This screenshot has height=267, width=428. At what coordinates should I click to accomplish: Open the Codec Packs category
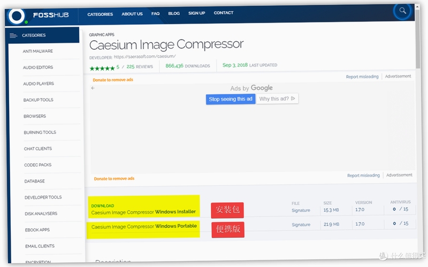[37, 165]
